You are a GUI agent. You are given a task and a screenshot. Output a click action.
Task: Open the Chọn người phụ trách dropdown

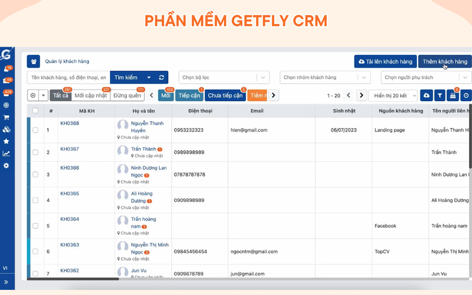click(x=426, y=78)
